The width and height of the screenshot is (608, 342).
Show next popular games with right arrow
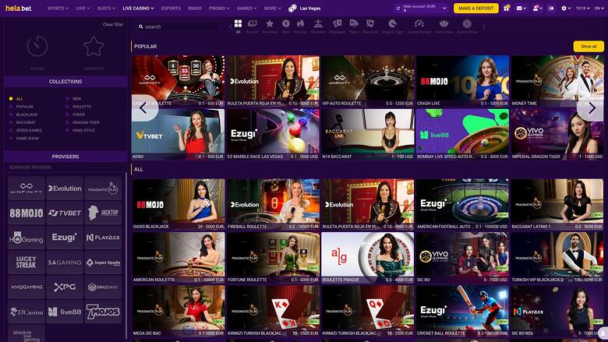pyautogui.click(x=592, y=108)
